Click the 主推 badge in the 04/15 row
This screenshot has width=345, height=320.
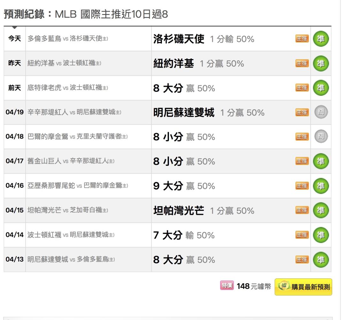click(302, 210)
